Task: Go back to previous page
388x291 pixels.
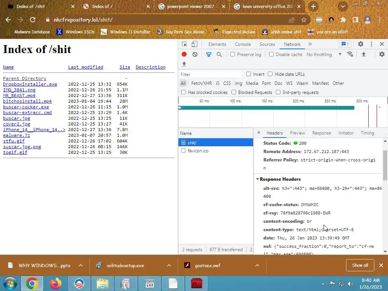Action: (x=8, y=20)
